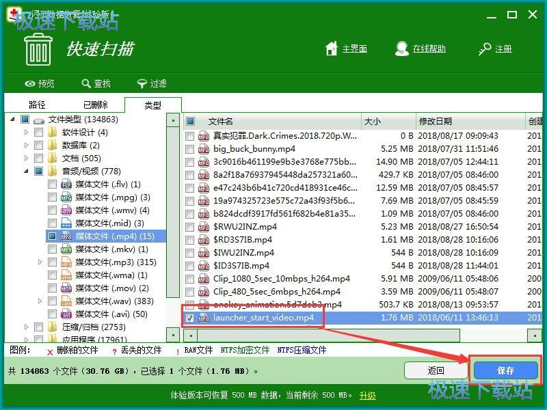Click the folder icon for 软件设计
Image resolution: width=547 pixels, height=410 pixels.
click(x=53, y=133)
